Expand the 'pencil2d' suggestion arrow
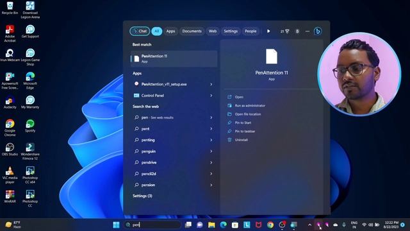Screen dimensions: 410x231 click(211, 174)
